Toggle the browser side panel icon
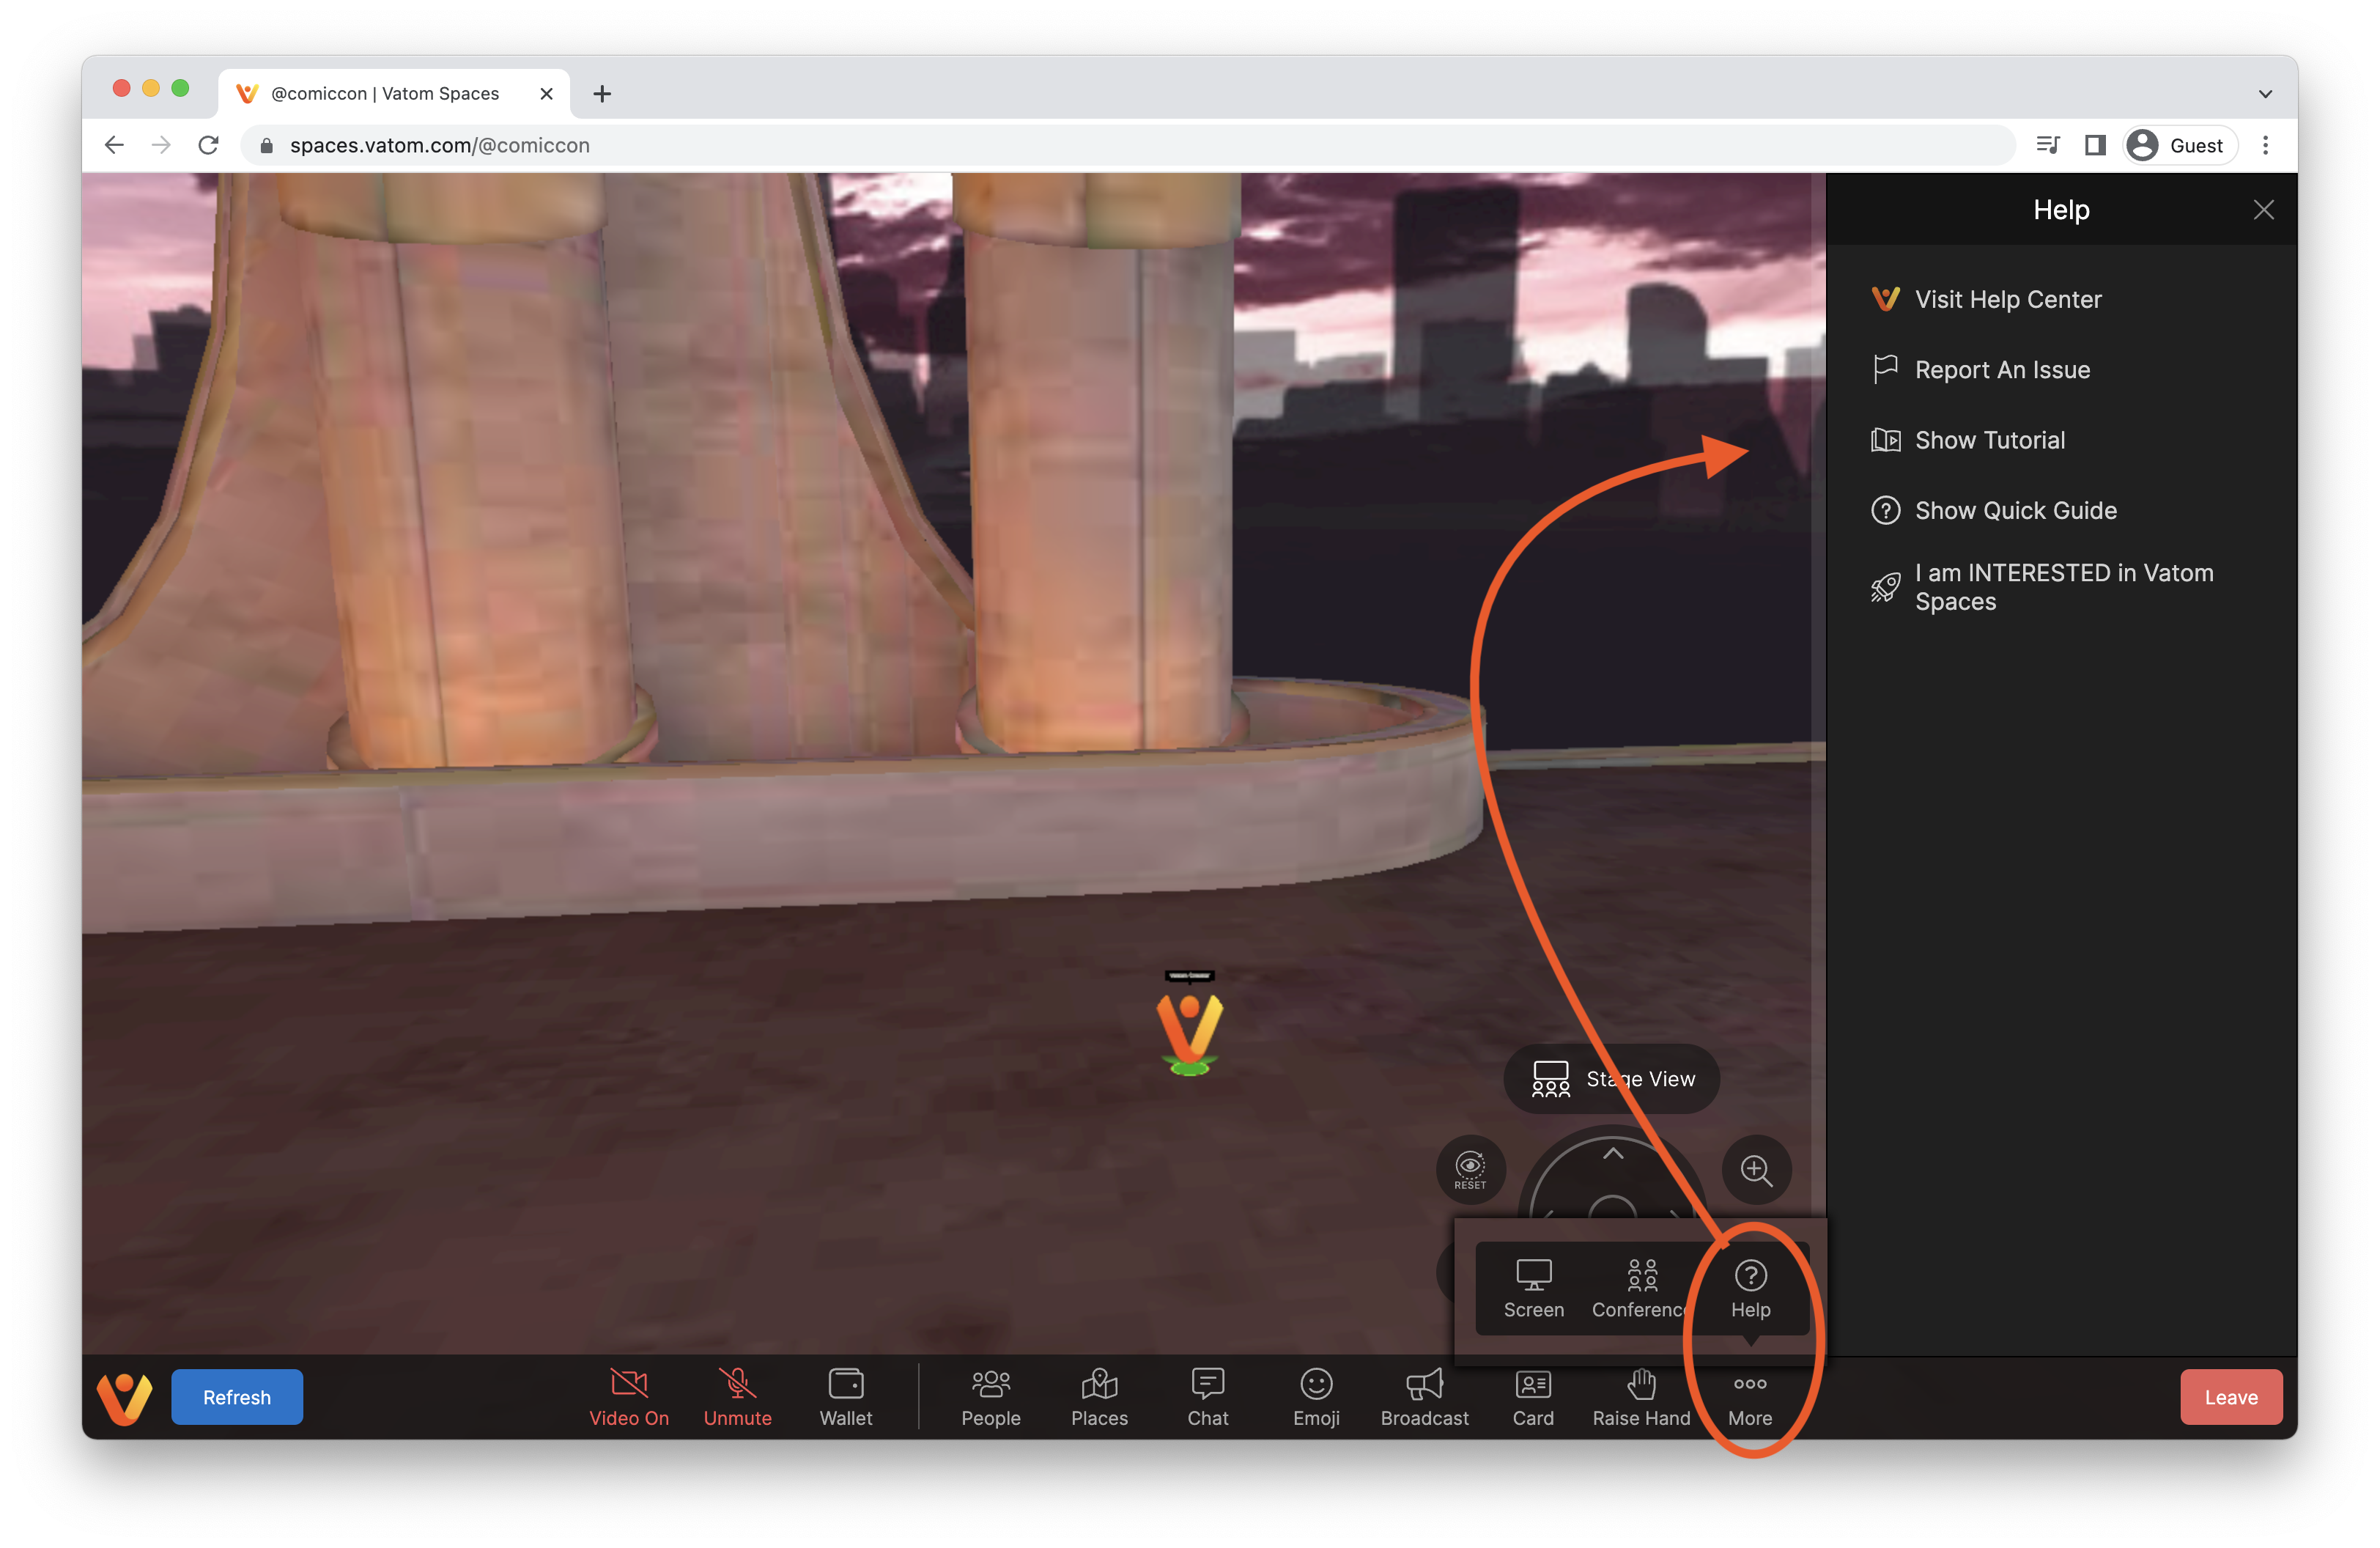Viewport: 2380px width, 1548px height. coord(2095,145)
